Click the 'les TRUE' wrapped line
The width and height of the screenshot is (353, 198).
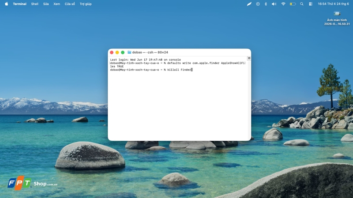coord(117,66)
